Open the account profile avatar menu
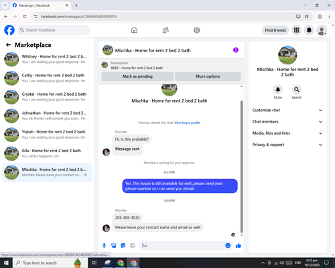The image size is (335, 268). [x=322, y=30]
